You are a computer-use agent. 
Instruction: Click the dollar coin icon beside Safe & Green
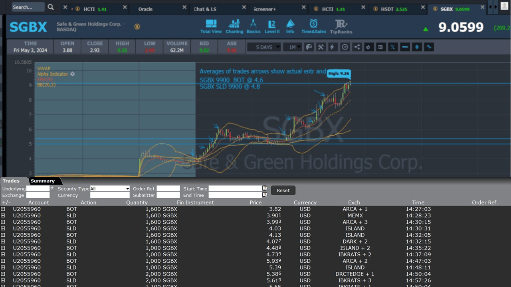click(x=137, y=27)
